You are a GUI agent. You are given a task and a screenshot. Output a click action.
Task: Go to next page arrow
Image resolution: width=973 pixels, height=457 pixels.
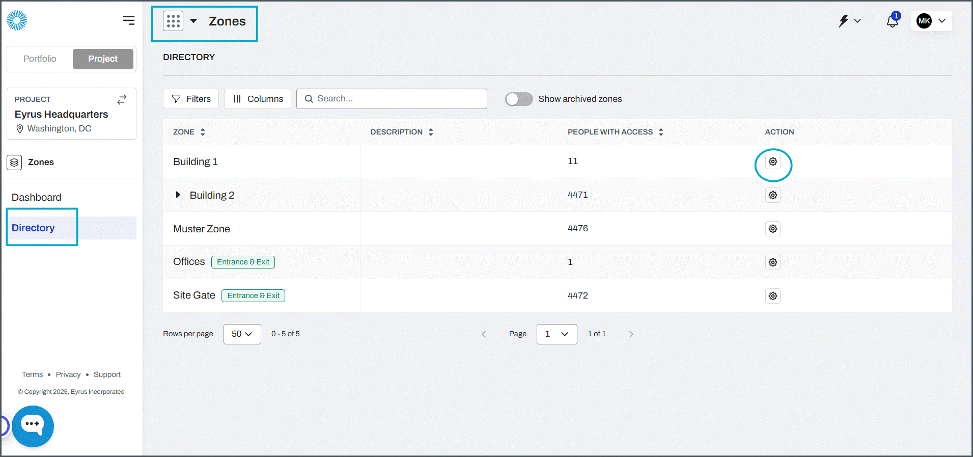point(631,334)
